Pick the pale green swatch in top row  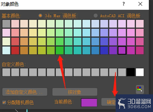click(60, 24)
